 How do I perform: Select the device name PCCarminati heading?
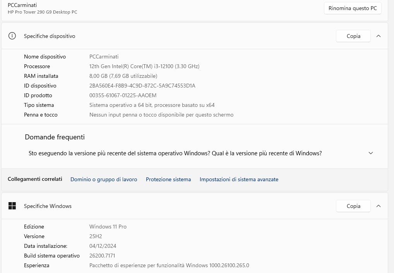coord(22,5)
